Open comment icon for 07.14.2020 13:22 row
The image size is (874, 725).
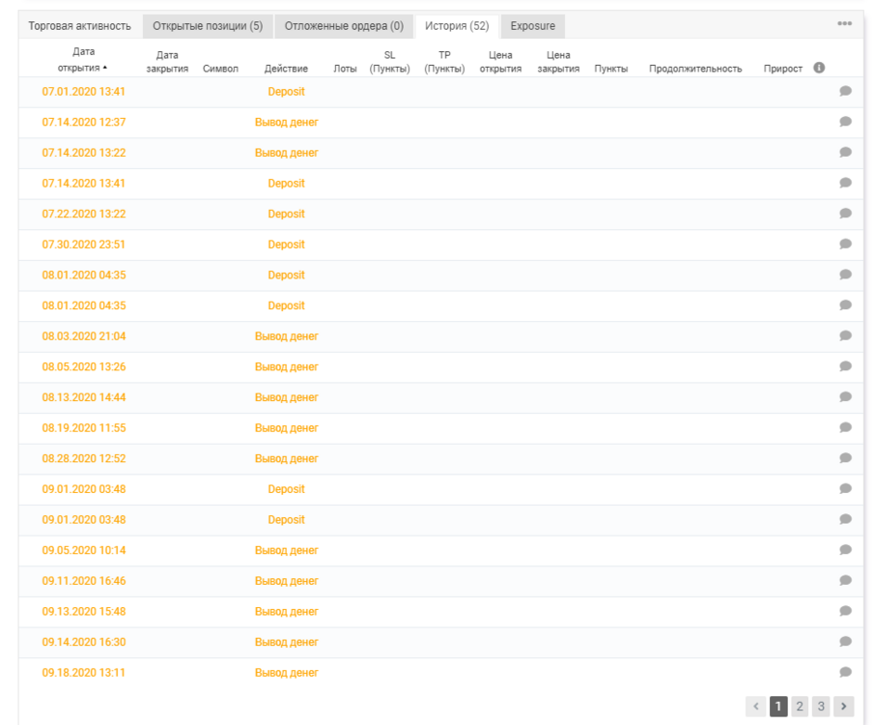[x=845, y=153]
